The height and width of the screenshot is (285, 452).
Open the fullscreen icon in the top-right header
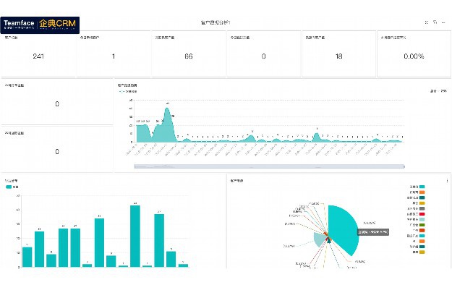pos(427,22)
